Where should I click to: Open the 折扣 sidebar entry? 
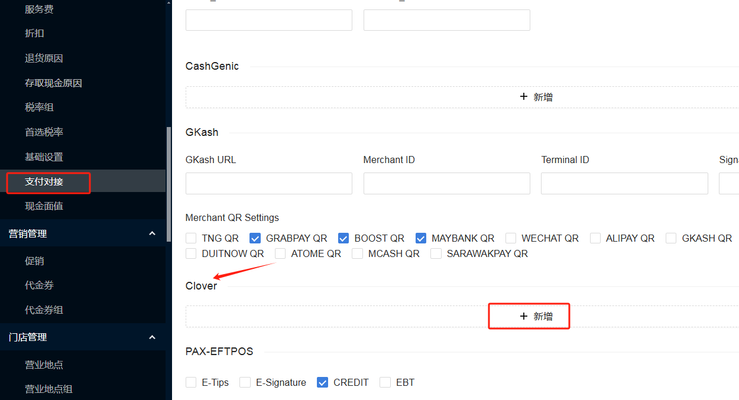click(34, 33)
